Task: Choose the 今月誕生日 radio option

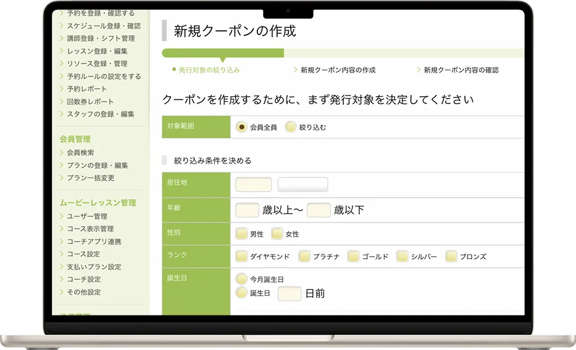Action: click(x=241, y=279)
